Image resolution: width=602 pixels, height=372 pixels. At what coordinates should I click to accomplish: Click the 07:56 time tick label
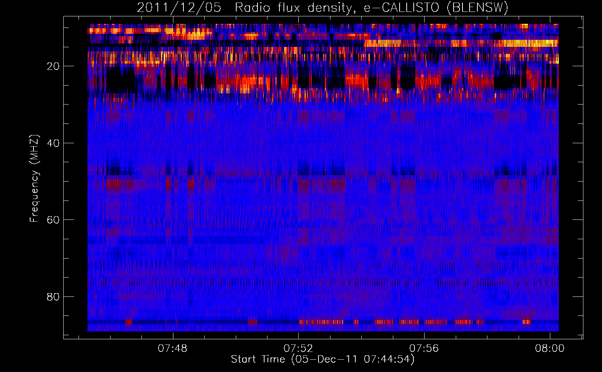tap(424, 349)
